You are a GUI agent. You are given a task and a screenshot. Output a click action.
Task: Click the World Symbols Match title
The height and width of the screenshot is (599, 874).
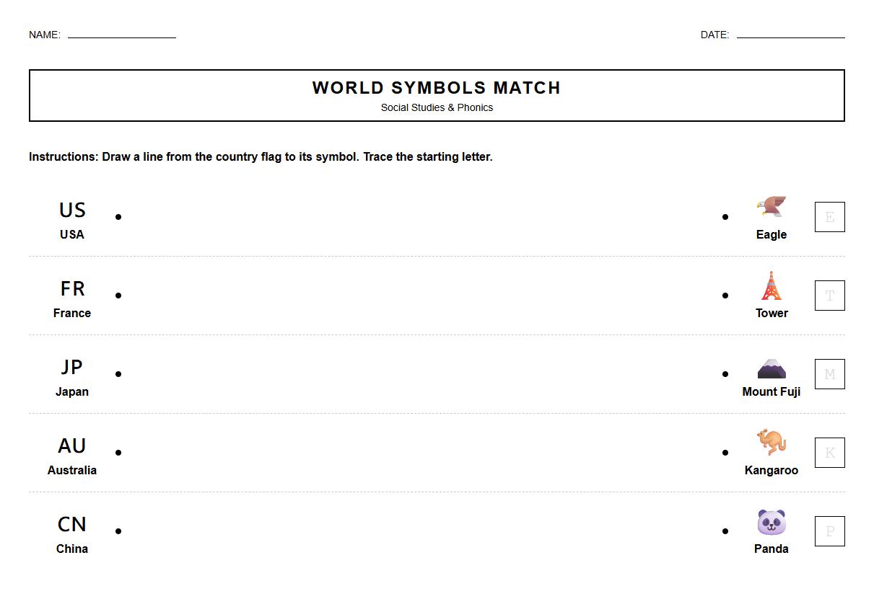click(437, 88)
